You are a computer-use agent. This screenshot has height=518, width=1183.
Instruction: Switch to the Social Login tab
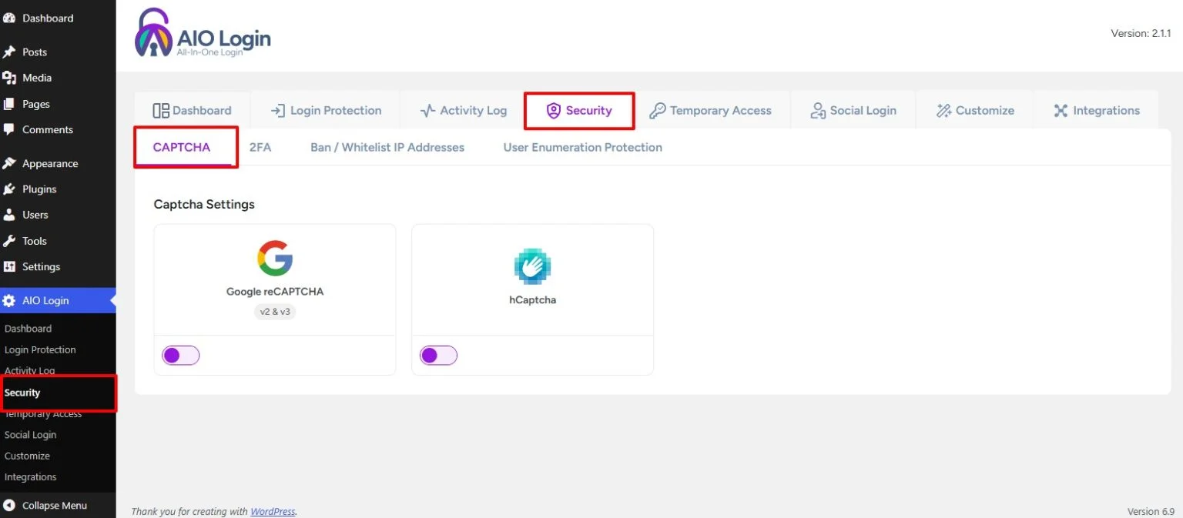[x=853, y=110]
